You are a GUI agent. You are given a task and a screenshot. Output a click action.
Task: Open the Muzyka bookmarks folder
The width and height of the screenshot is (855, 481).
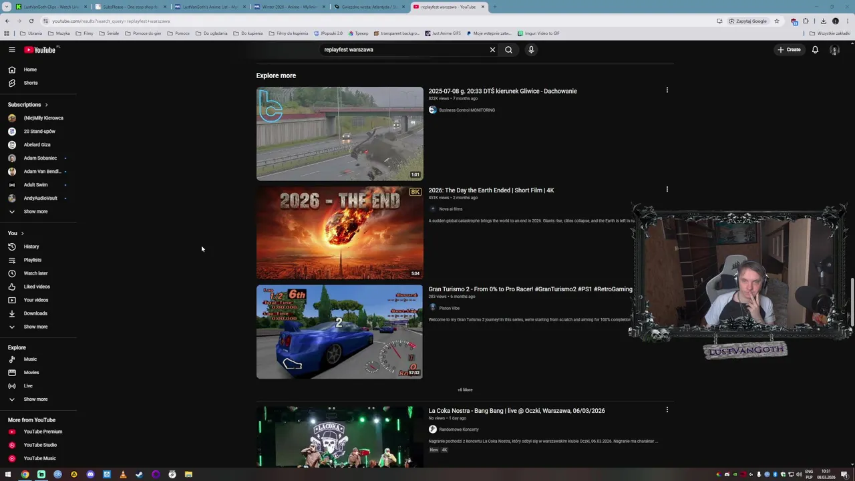59,33
